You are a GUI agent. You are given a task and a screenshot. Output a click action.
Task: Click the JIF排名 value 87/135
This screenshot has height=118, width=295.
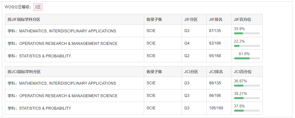[215, 31]
